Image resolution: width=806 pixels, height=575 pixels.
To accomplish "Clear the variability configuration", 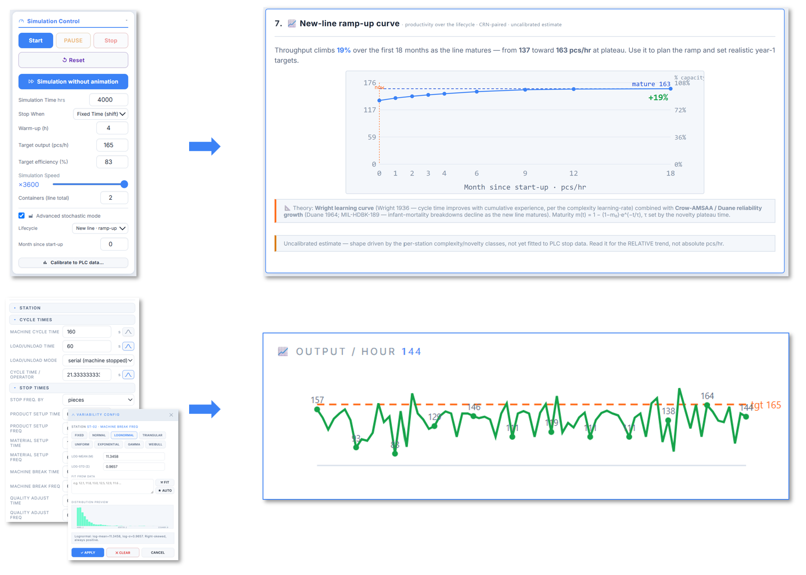I will point(122,553).
